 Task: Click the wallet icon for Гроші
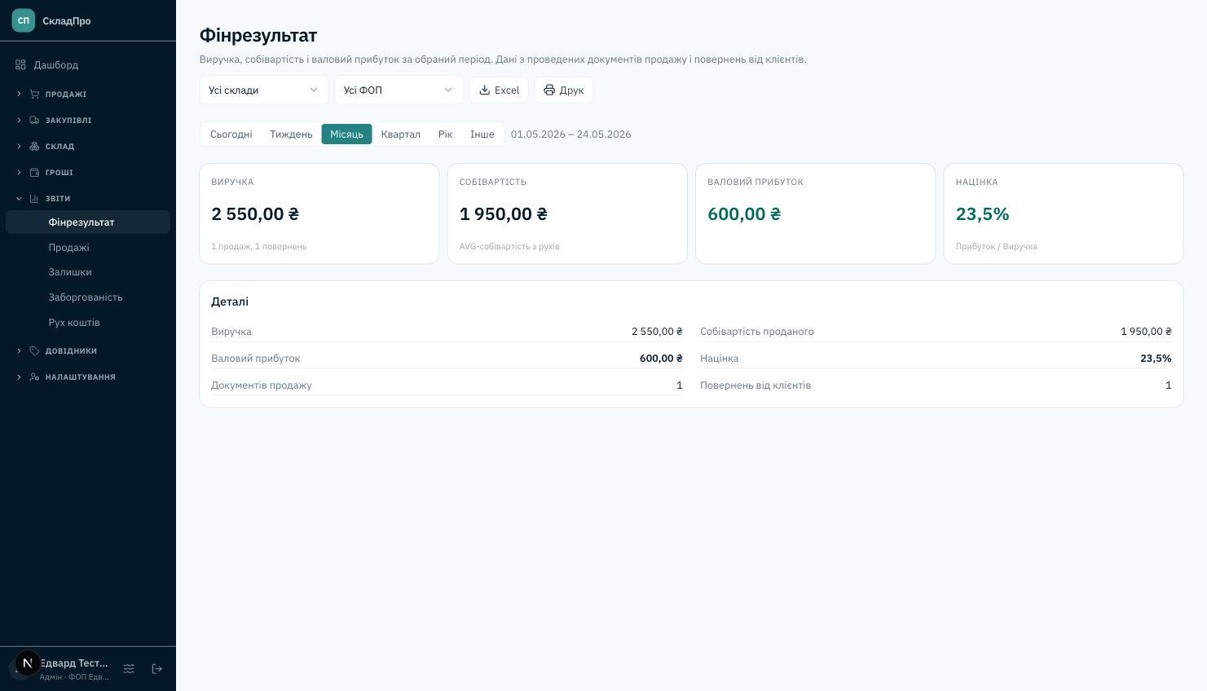(34, 172)
